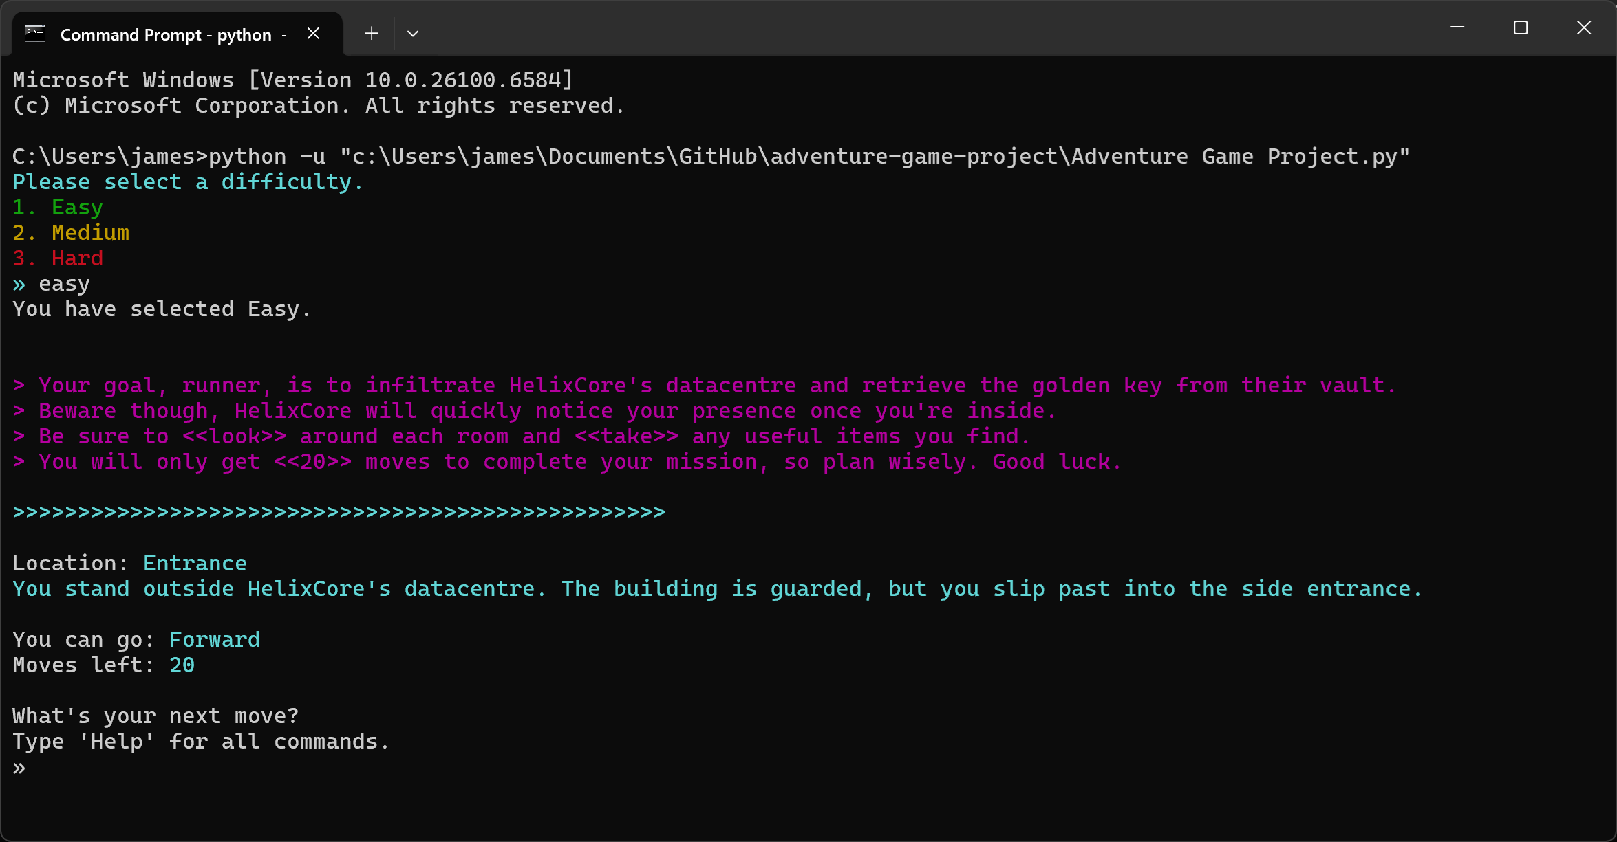Screen dimensions: 1617x842
Task: Click the <<look>> command in instructions
Action: click(x=234, y=436)
